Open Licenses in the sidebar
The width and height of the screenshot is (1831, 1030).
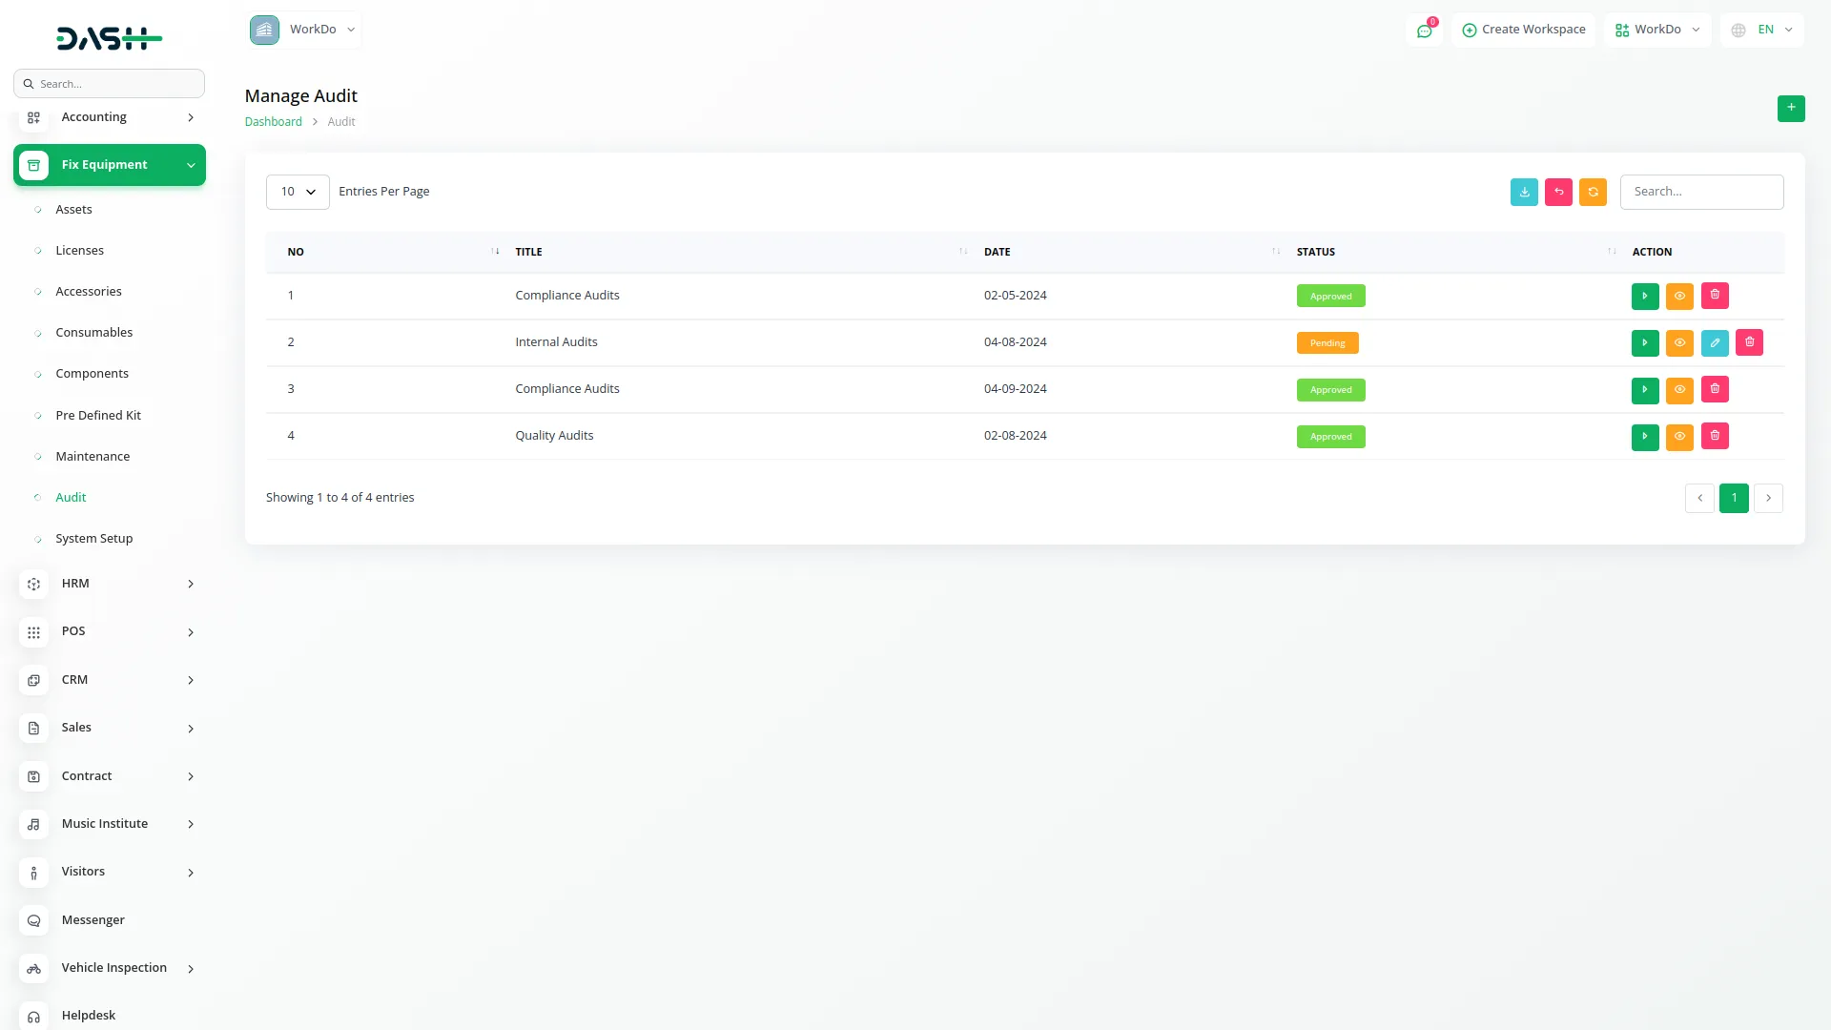79,250
